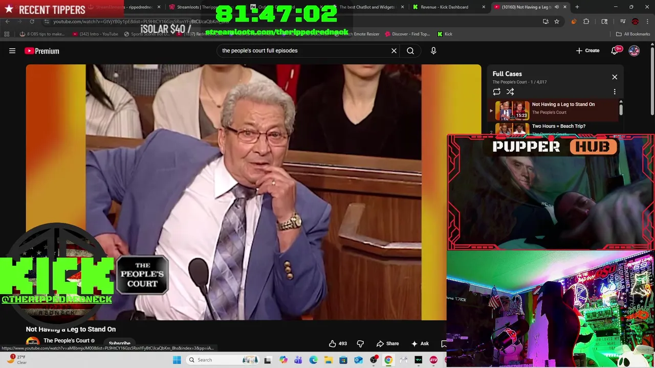The height and width of the screenshot is (368, 655).
Task: Open the Chrome apps grid icon
Action: click(7, 34)
